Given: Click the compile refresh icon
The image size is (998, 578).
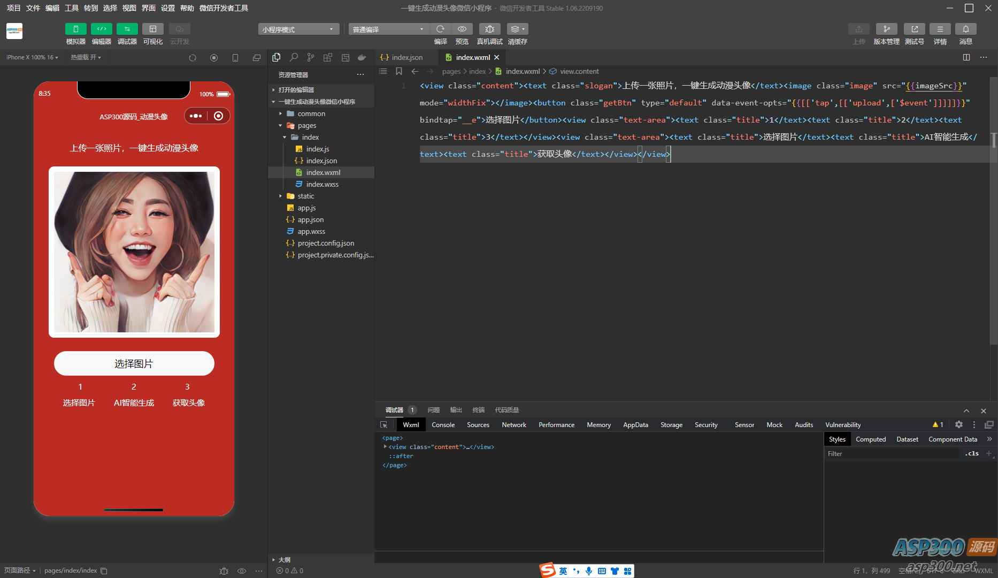Looking at the screenshot, I should pos(440,29).
